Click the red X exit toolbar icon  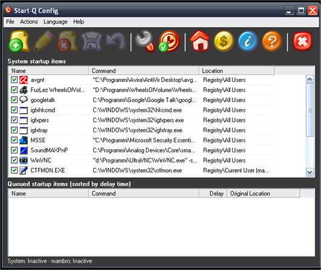[x=303, y=41]
